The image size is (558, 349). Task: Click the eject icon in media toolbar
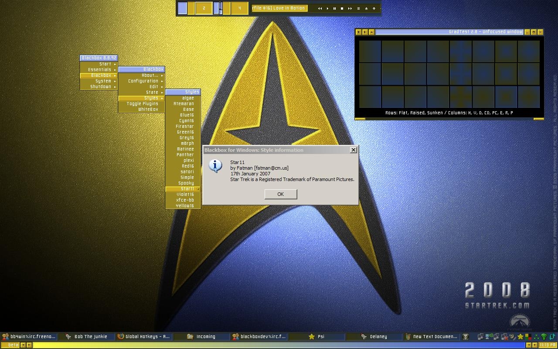pyautogui.click(x=366, y=8)
